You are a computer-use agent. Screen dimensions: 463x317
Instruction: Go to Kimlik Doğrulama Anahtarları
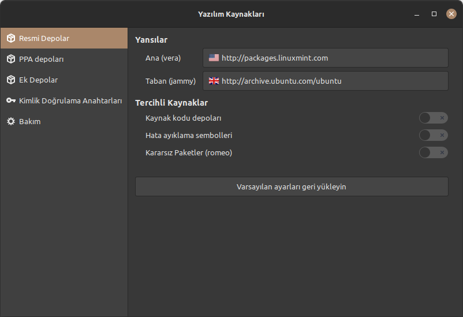click(70, 101)
